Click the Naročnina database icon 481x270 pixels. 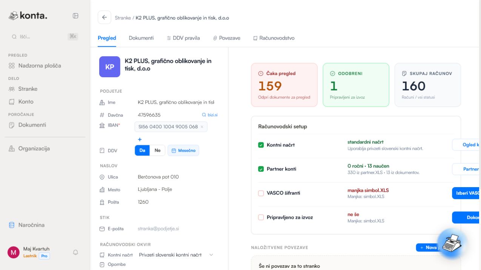coord(12,225)
